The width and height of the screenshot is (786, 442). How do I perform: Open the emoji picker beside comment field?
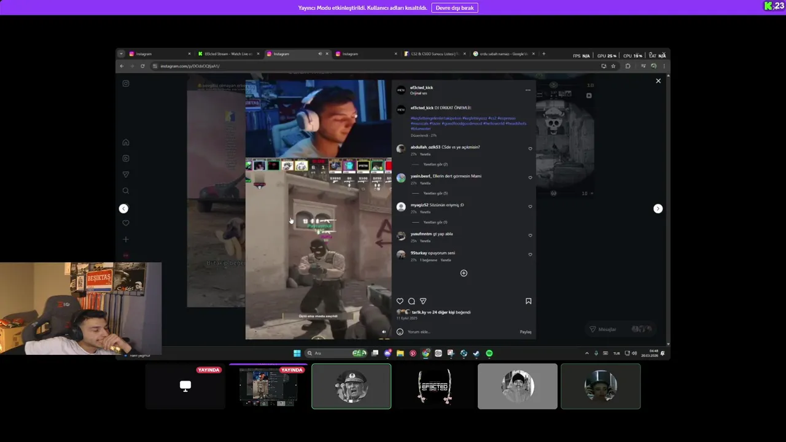tap(400, 332)
